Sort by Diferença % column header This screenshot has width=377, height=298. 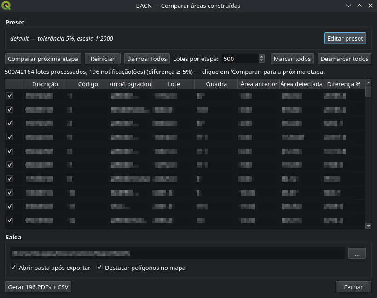click(343, 84)
